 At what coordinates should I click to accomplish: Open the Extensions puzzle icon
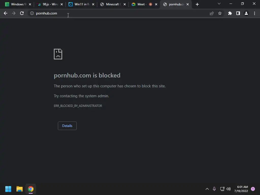pos(230,13)
